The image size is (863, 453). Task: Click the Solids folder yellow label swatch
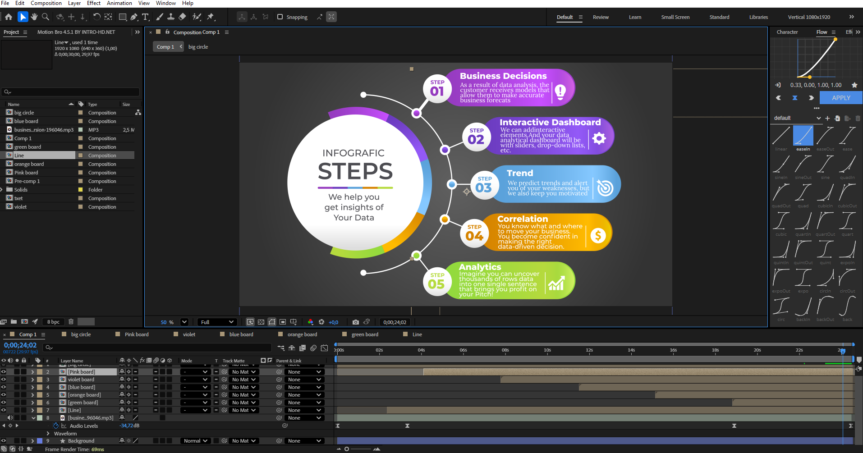click(81, 190)
